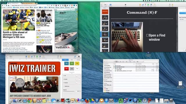Open the Lions are 'shopping for everything' article
This screenshot has height=104, width=186.
pyautogui.click(x=43, y=24)
